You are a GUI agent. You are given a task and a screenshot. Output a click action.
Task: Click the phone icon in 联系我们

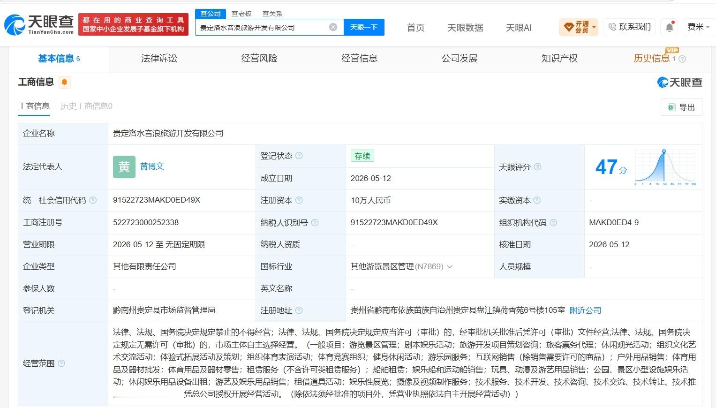click(612, 27)
